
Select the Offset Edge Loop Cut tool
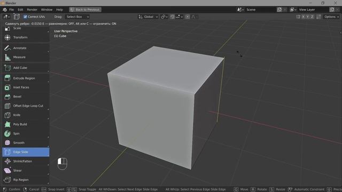pyautogui.click(x=26, y=106)
